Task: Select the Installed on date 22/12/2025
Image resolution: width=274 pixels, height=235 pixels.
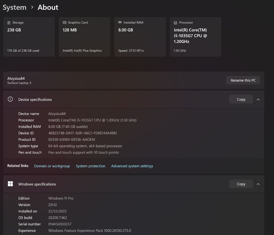Action: 57,211
